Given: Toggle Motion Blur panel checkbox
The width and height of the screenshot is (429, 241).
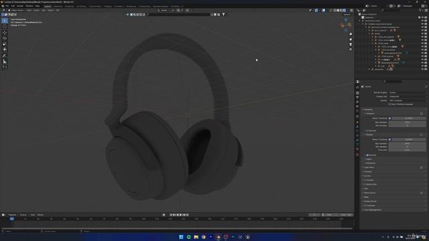Looking at the screenshot, I should (x=365, y=185).
